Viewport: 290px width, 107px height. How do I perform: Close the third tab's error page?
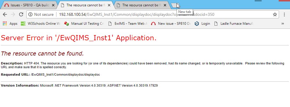pos(165,5)
